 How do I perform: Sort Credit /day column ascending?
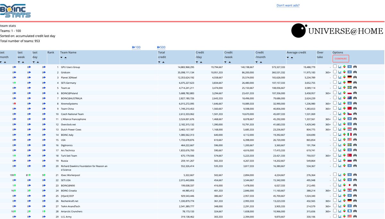(x=201, y=62)
